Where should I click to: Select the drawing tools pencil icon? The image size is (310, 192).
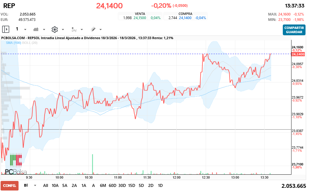coord(94,29)
